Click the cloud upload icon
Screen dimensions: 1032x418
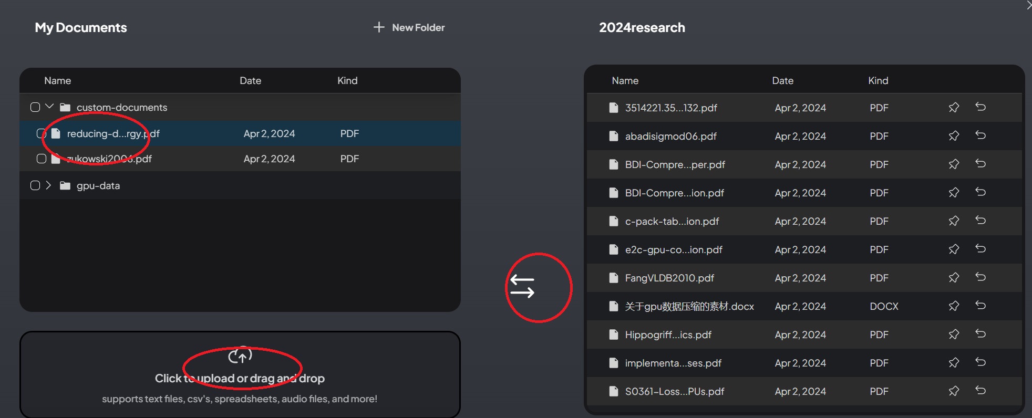point(240,356)
